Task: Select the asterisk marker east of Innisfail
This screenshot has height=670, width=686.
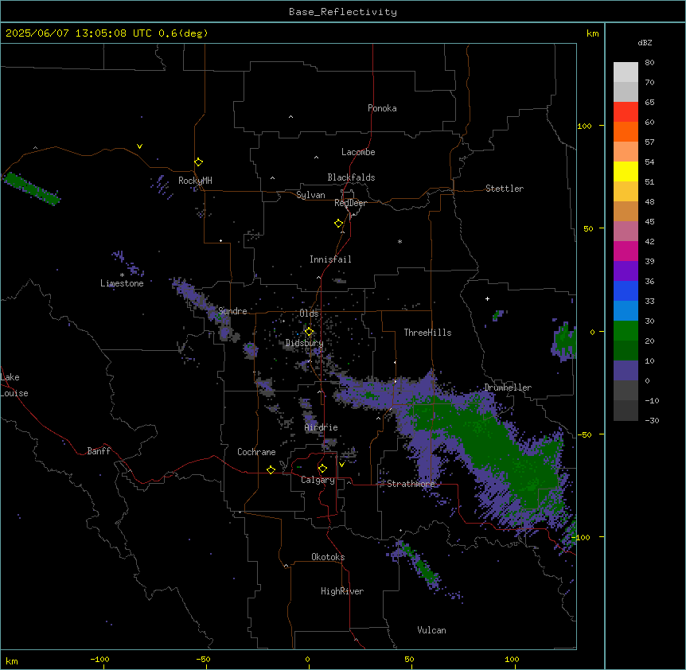Action: (400, 241)
